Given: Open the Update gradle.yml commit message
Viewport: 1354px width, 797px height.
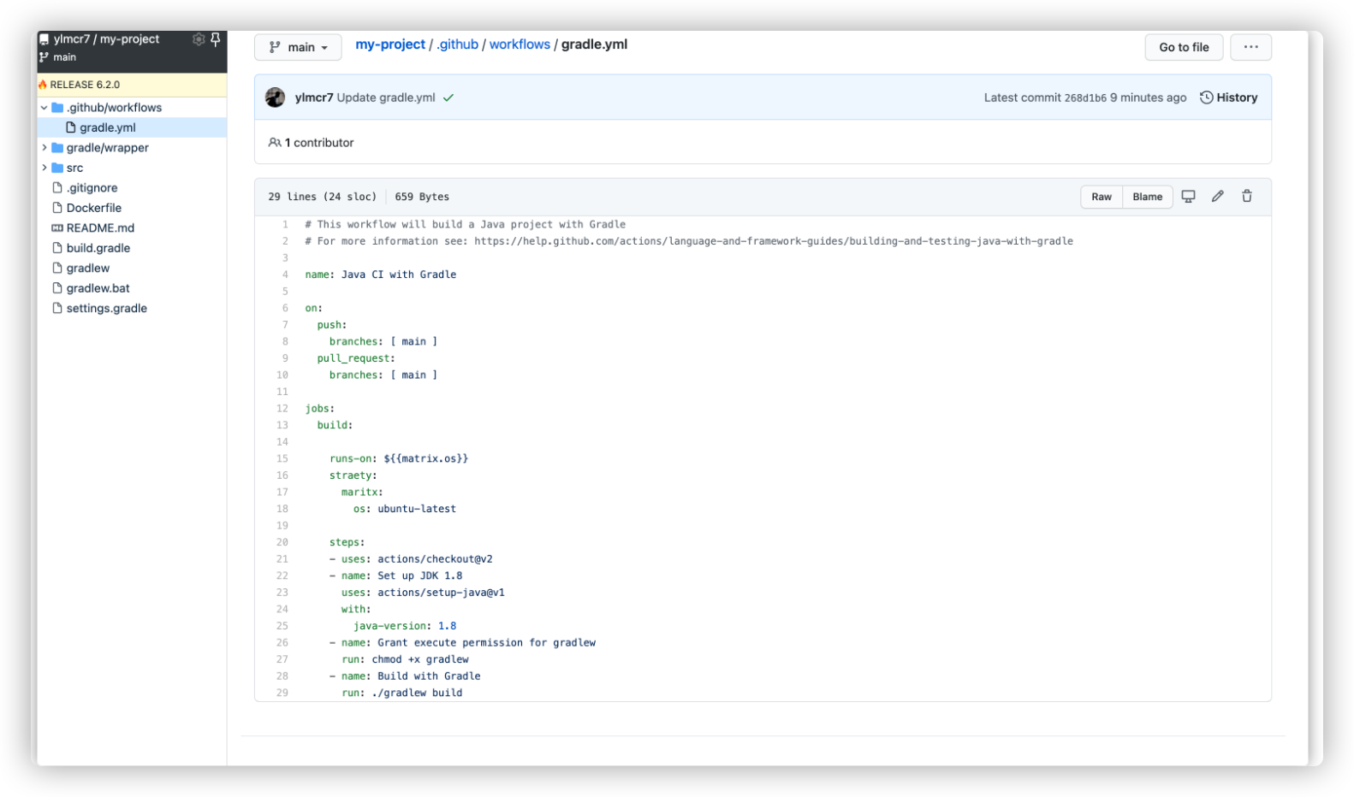Looking at the screenshot, I should (386, 97).
